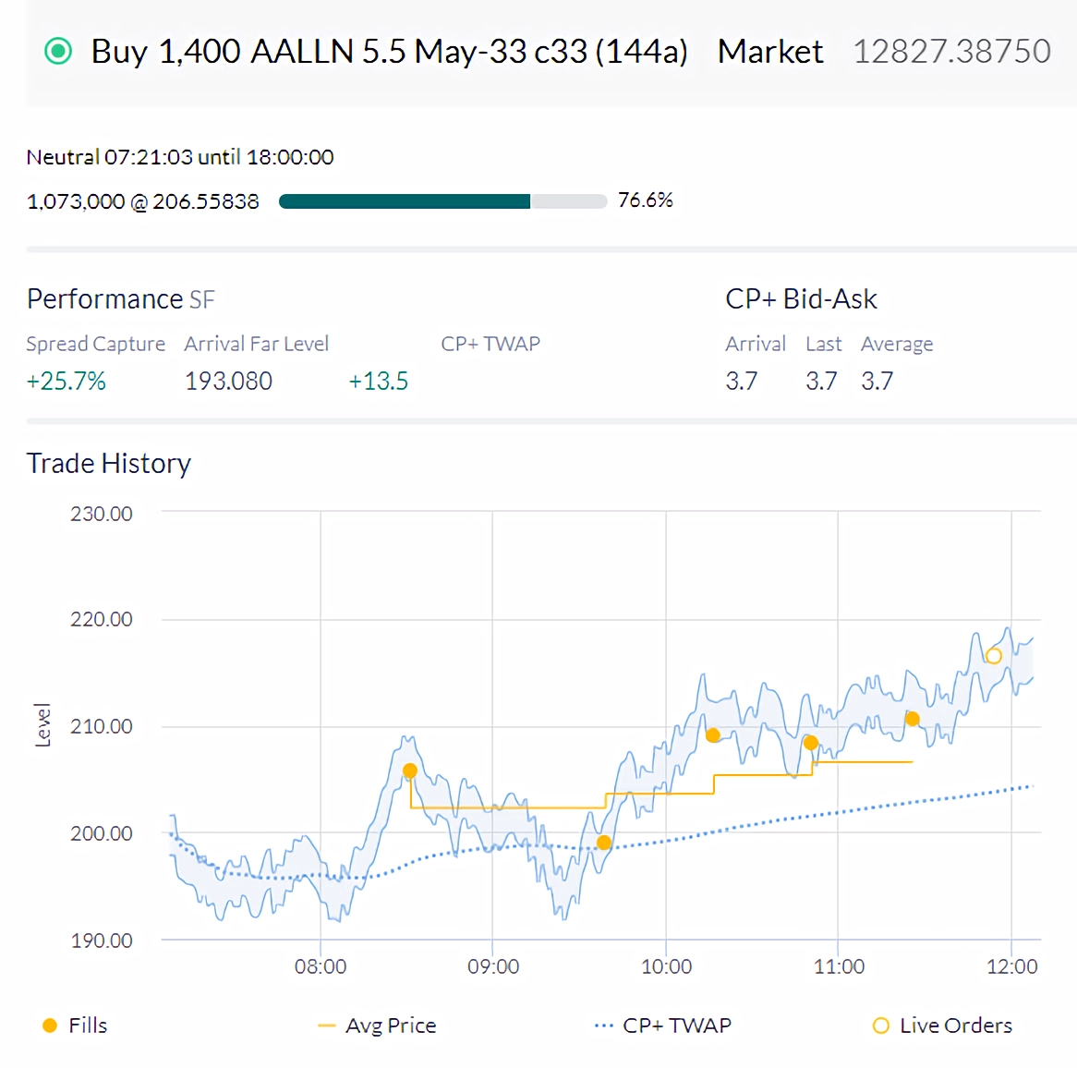Click the hollow Live Orders marker on chart
Screen dimensions: 1077x1068
(993, 656)
